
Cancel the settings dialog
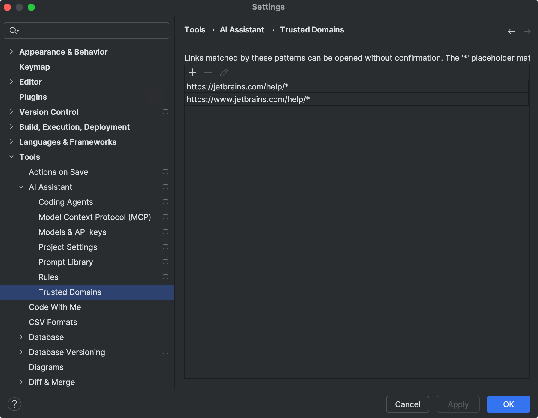click(x=407, y=404)
